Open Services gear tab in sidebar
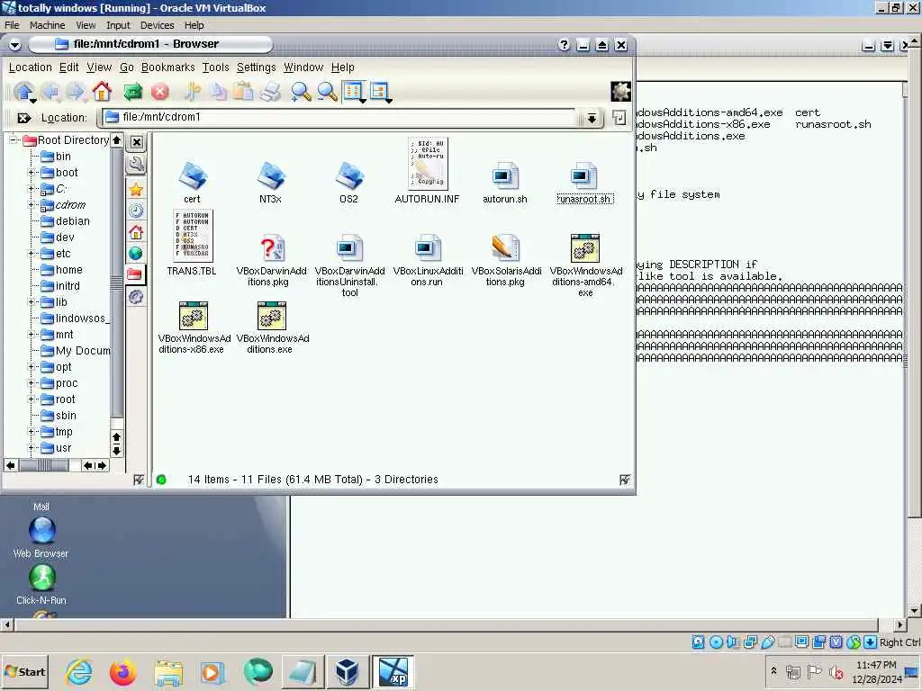This screenshot has width=922, height=691. pyautogui.click(x=136, y=296)
